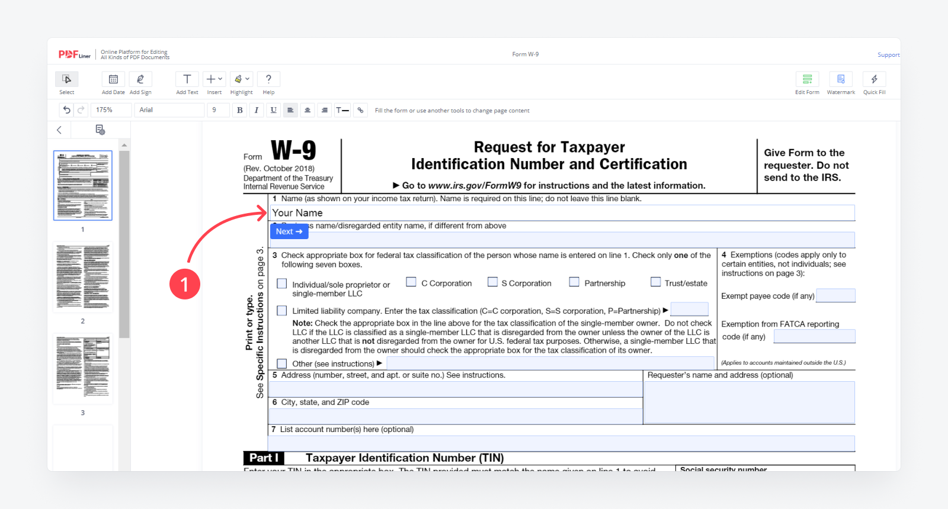Screen dimensions: 948x509
Task: Open the Add Sign tool
Action: 140,79
